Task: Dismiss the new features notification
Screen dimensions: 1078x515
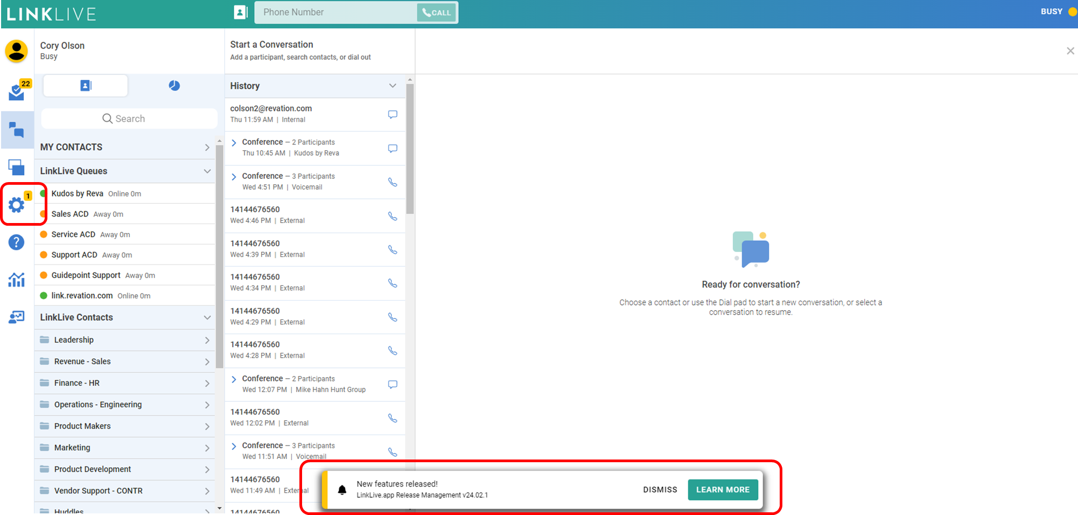Action: pyautogui.click(x=660, y=490)
